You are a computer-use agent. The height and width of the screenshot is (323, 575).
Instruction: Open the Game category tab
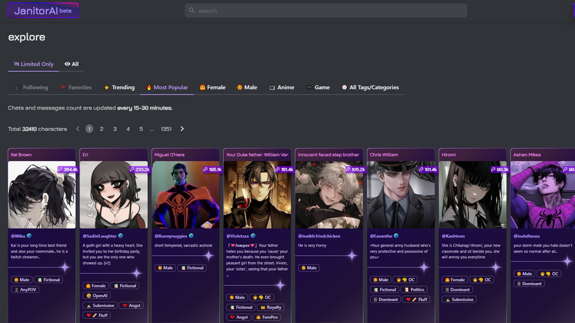point(318,87)
